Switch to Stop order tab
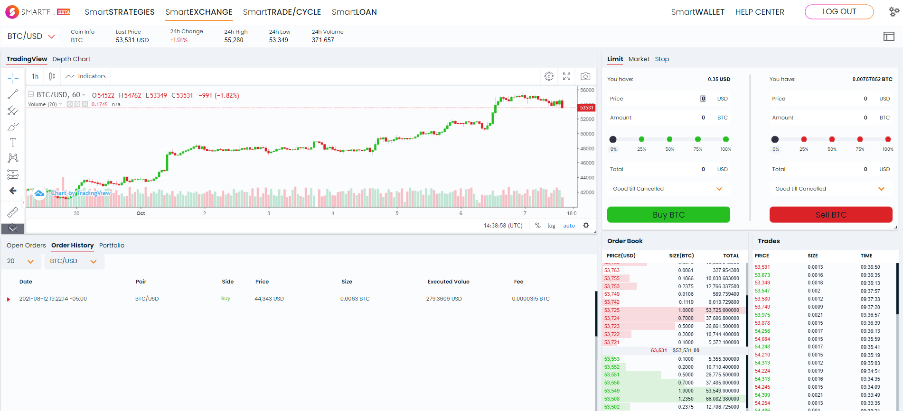Viewport: 903px width, 411px height. (x=662, y=59)
